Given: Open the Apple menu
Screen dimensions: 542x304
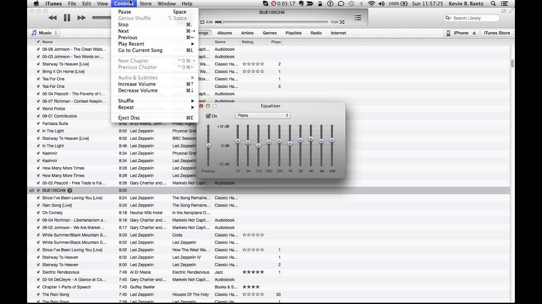Looking at the screenshot, I should pos(36,3).
